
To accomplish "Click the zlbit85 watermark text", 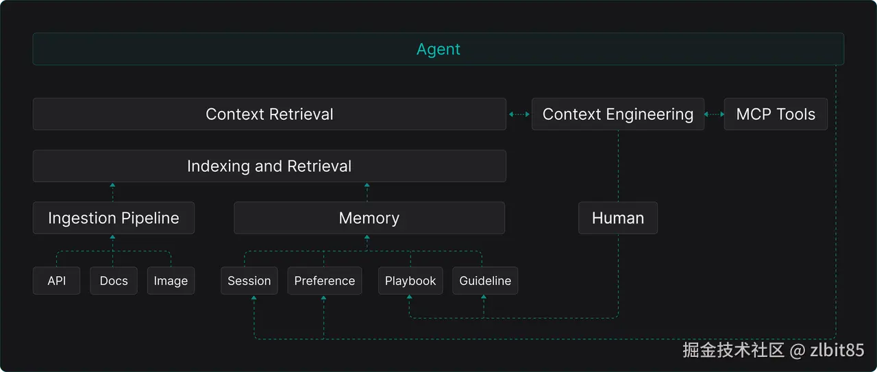I will click(837, 351).
